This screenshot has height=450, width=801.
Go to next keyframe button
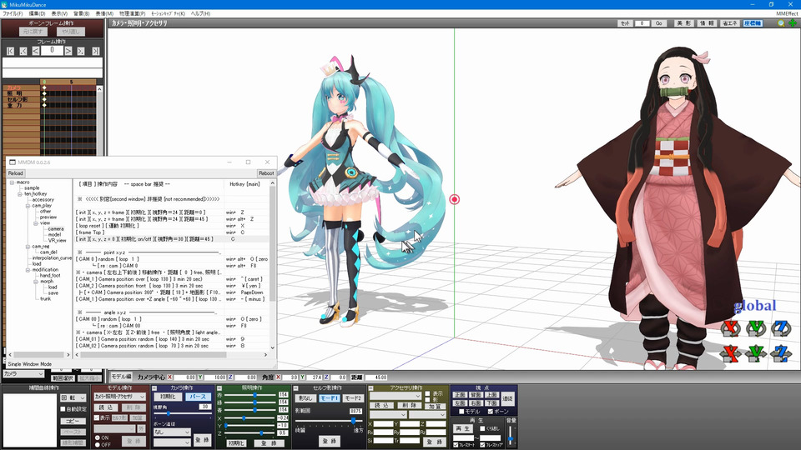tap(81, 51)
